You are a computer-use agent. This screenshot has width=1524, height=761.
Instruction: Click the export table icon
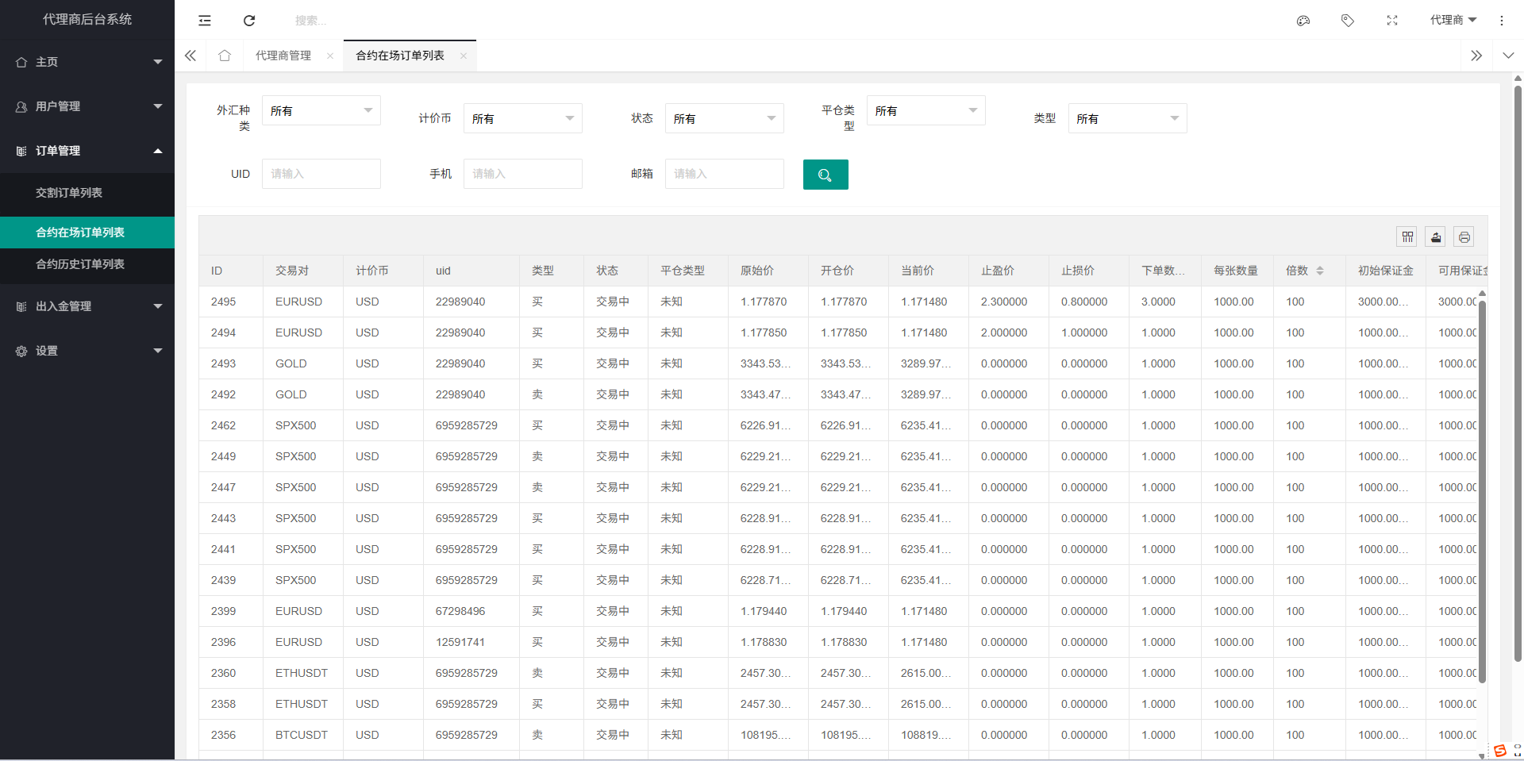tap(1436, 236)
